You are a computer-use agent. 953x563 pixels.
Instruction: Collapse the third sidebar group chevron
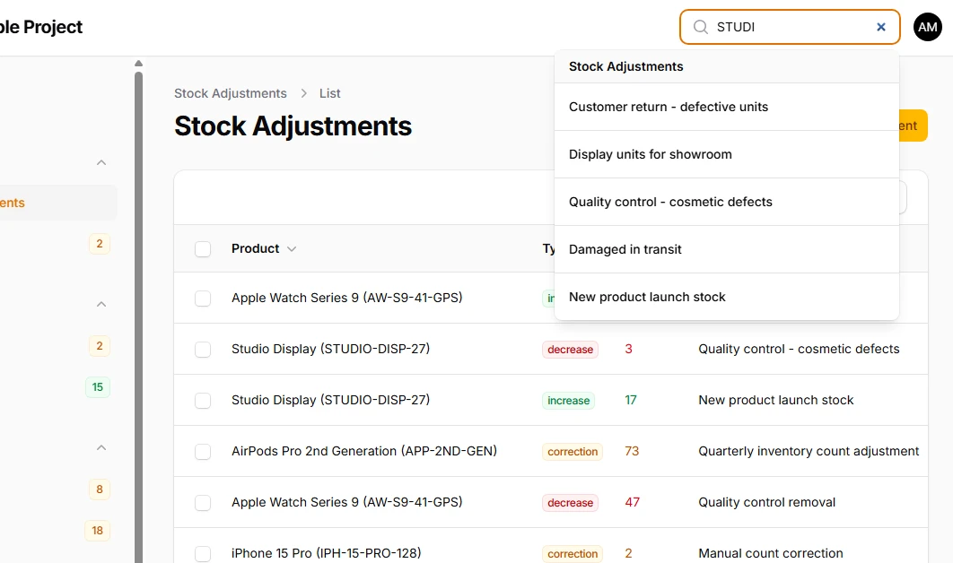(101, 447)
